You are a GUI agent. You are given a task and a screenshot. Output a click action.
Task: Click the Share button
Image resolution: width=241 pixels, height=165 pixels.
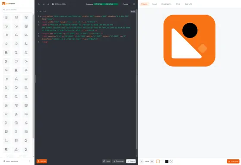click(131, 161)
